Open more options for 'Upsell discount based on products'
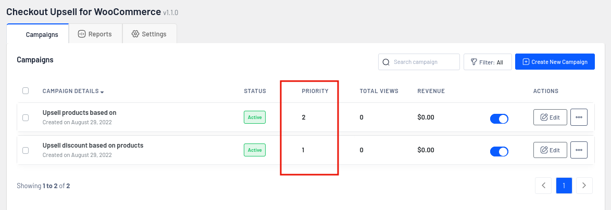Screen dimensions: 611x210 point(579,150)
